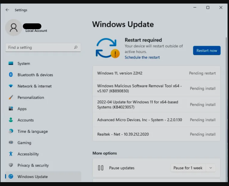Click the Restart required heading
Screen dimensions: 229x186
(x=143, y=40)
